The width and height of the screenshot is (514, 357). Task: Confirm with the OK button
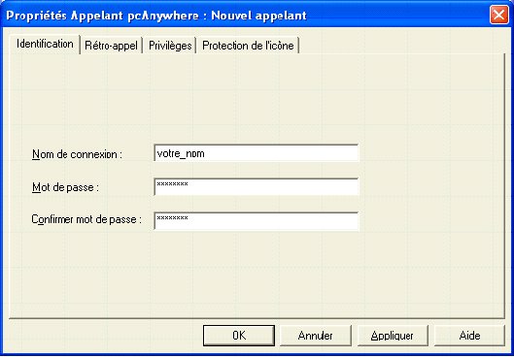[x=239, y=336]
